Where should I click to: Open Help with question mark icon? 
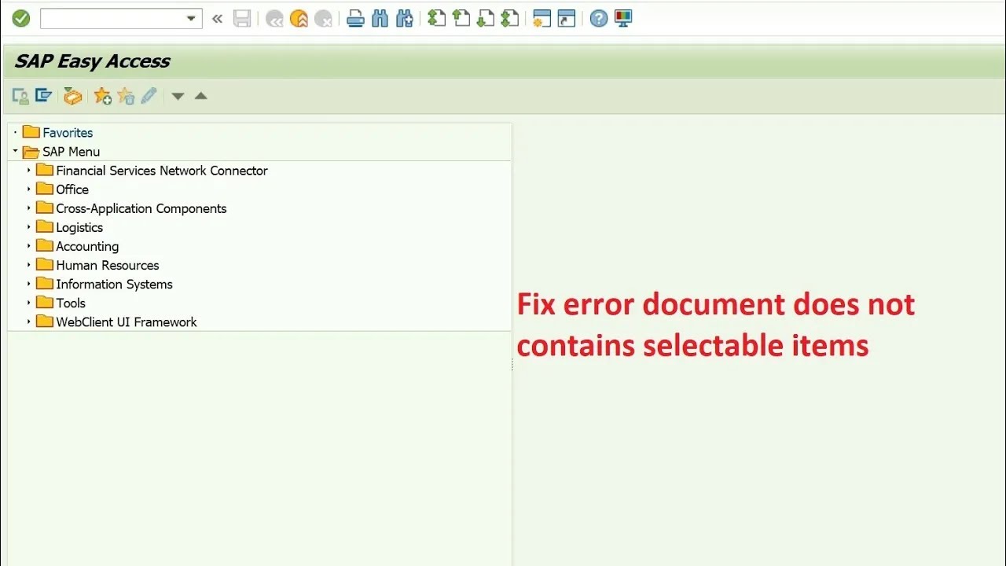tap(599, 18)
